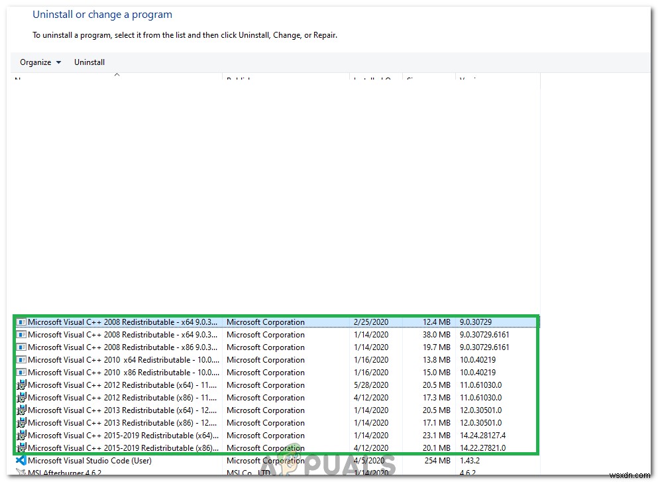Select the Microsoft Visual Studio Code (User) entry
This screenshot has width=658, height=482.
point(91,461)
